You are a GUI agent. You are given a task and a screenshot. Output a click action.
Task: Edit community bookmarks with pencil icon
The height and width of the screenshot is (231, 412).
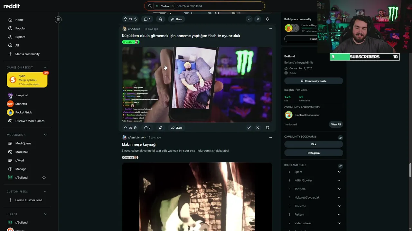[x=340, y=138]
